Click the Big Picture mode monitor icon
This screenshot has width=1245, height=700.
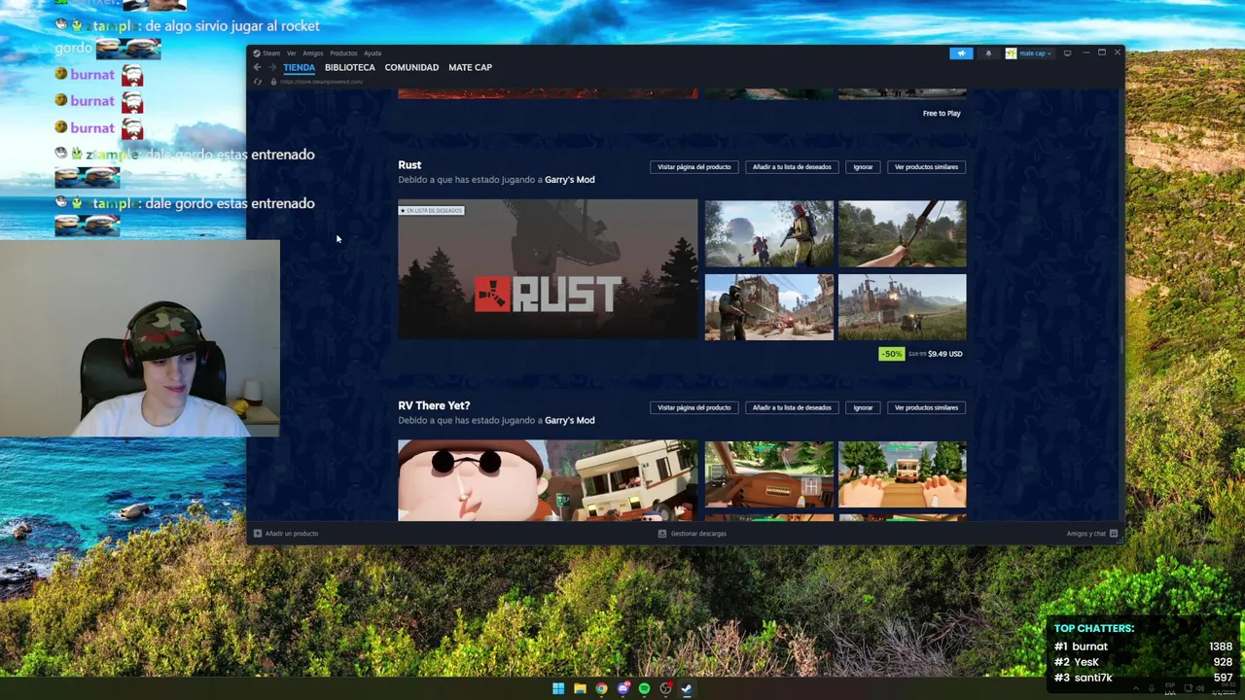pos(1067,53)
